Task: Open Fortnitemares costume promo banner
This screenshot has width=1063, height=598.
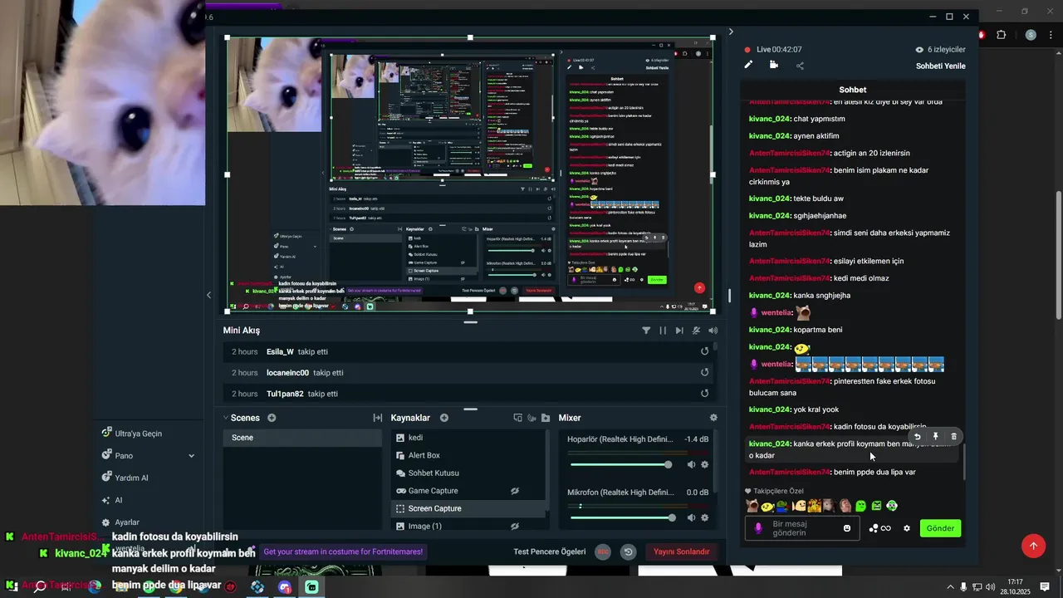Action: pos(343,551)
